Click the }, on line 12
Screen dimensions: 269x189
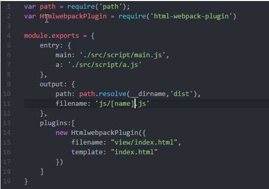click(x=43, y=113)
